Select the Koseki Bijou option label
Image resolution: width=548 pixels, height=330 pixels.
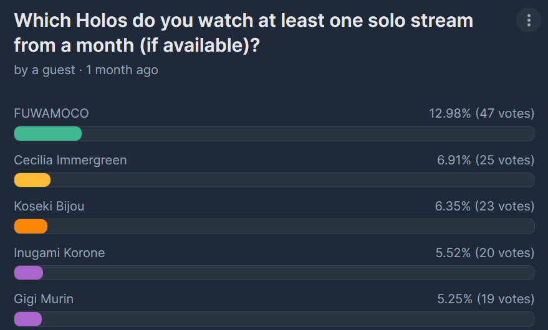click(x=49, y=206)
